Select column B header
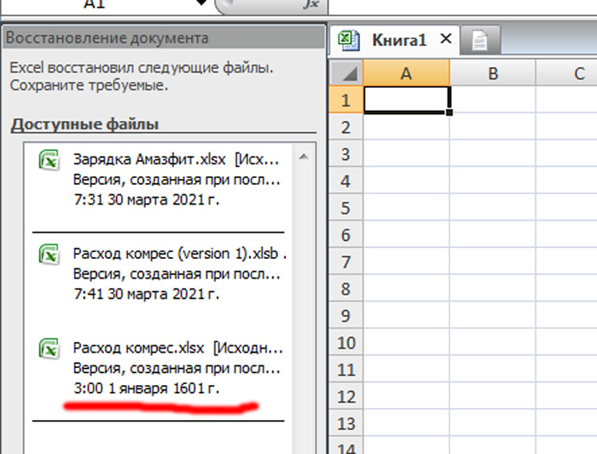Viewport: 597px width, 454px height. point(492,74)
